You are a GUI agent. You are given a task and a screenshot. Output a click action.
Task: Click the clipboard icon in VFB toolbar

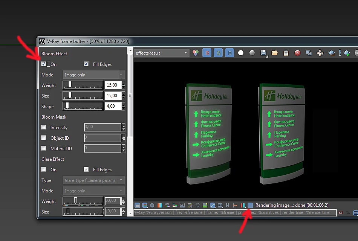[x=286, y=53]
